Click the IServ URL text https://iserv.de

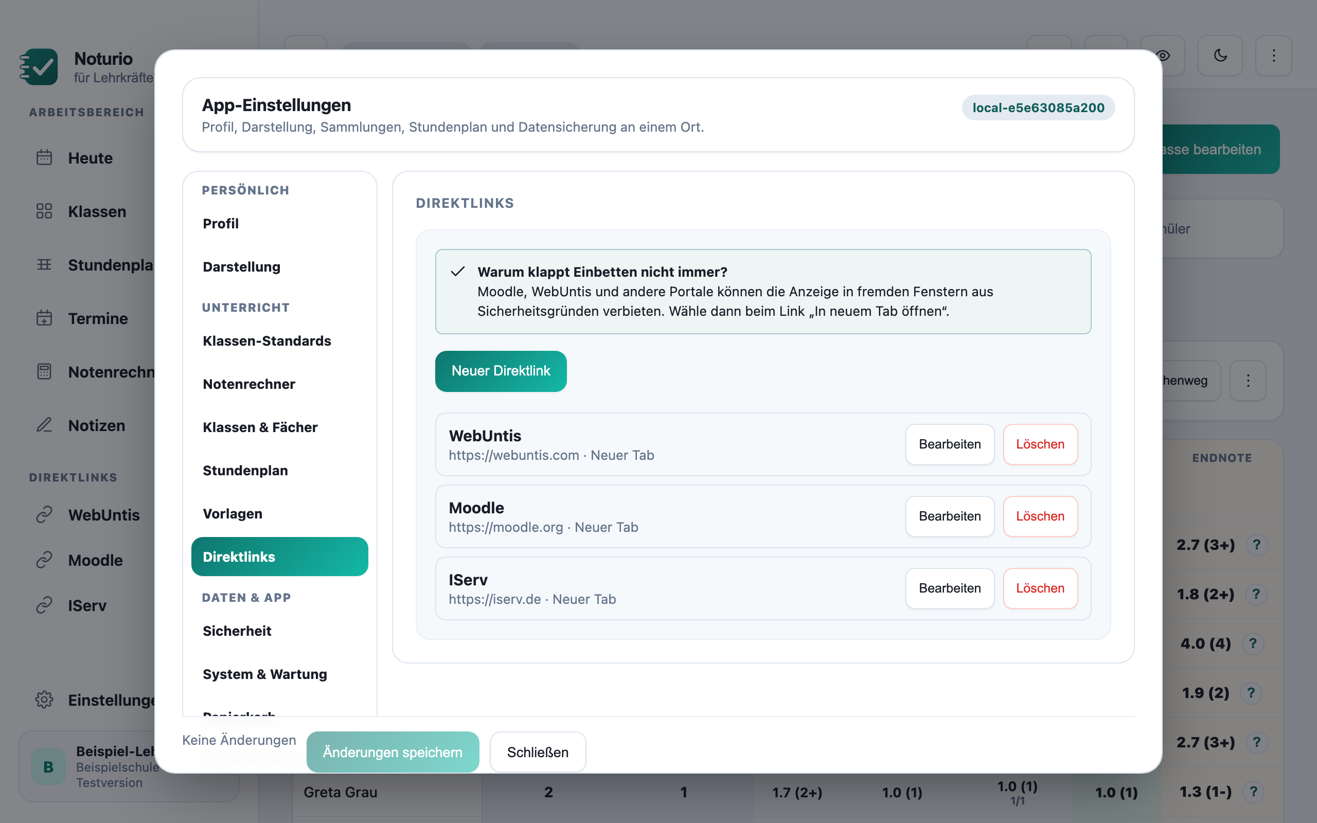tap(495, 599)
